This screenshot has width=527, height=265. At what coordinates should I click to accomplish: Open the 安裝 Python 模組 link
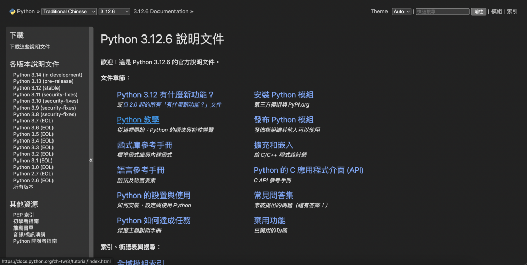(x=284, y=95)
